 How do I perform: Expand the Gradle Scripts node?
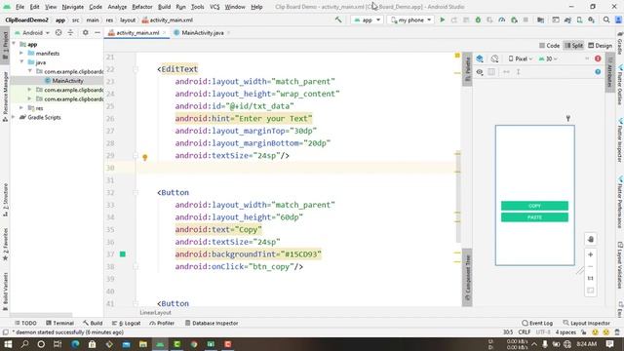[x=14, y=117]
